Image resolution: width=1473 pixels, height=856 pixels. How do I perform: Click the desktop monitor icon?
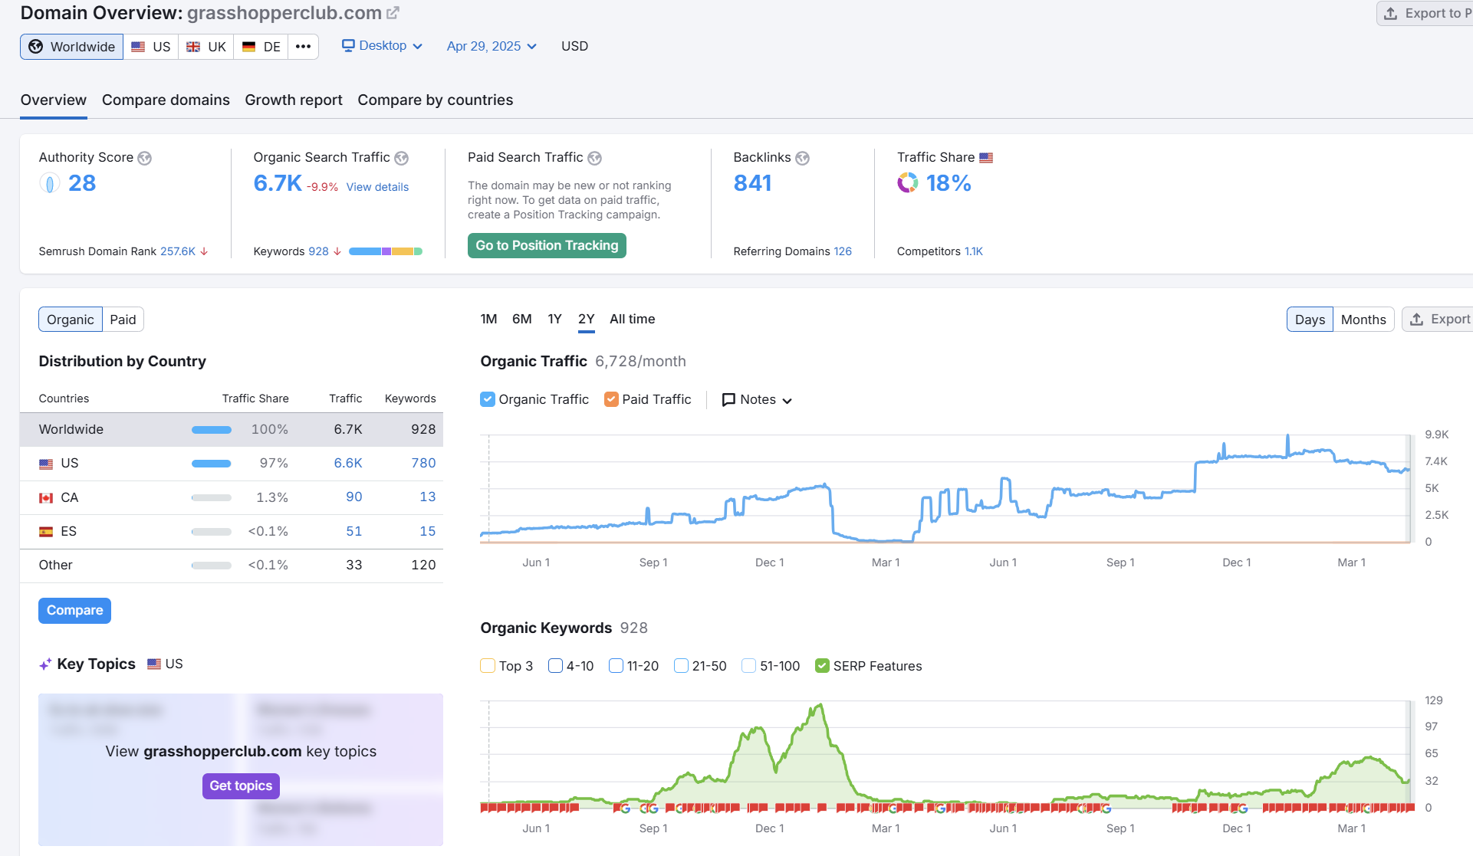click(348, 46)
